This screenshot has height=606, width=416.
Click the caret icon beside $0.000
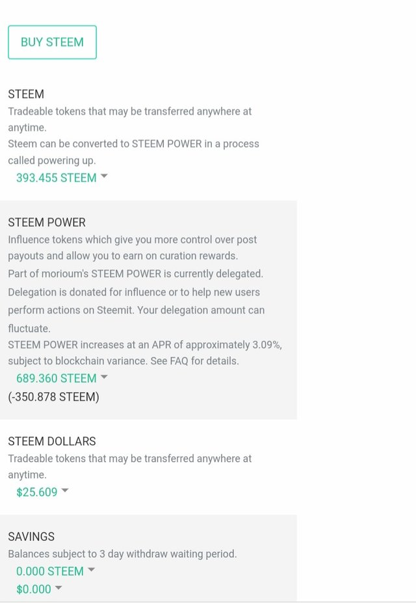click(58, 588)
